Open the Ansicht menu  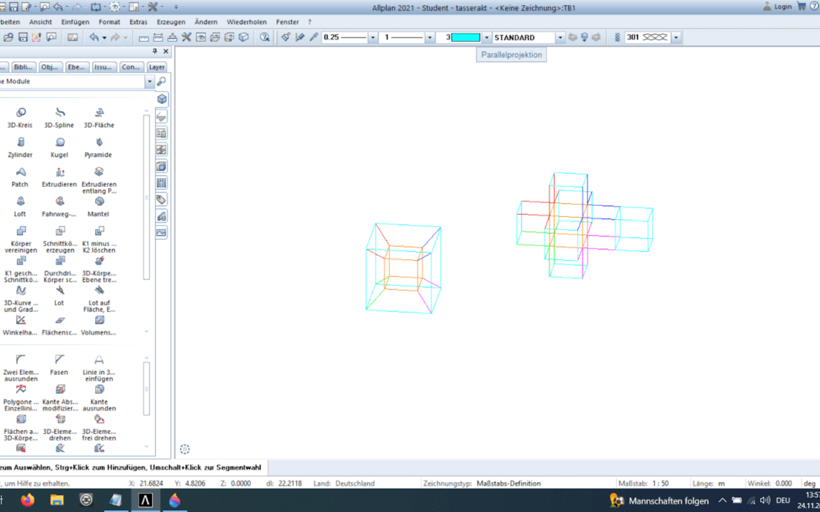(40, 22)
